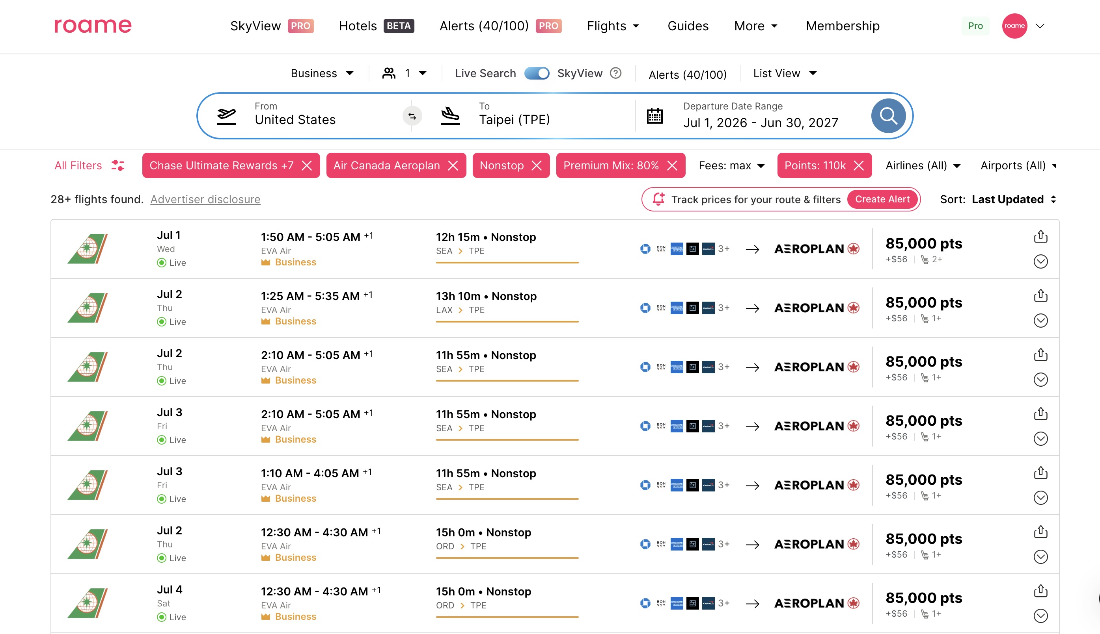The height and width of the screenshot is (634, 1100).
Task: Swap origin and destination airports
Action: 412,116
